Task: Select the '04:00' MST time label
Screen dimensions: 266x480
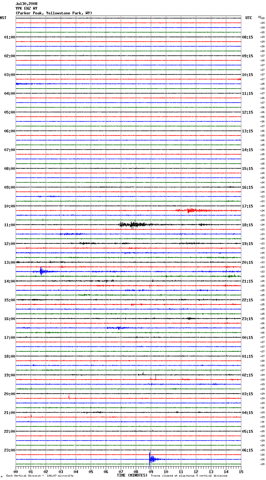Action: tap(10, 94)
